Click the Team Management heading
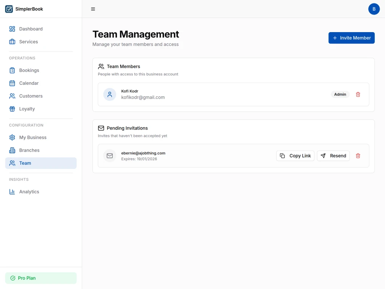 136,34
